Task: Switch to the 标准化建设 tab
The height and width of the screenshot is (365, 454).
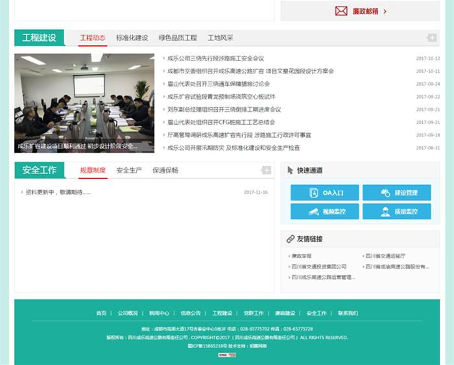Action: (x=132, y=38)
